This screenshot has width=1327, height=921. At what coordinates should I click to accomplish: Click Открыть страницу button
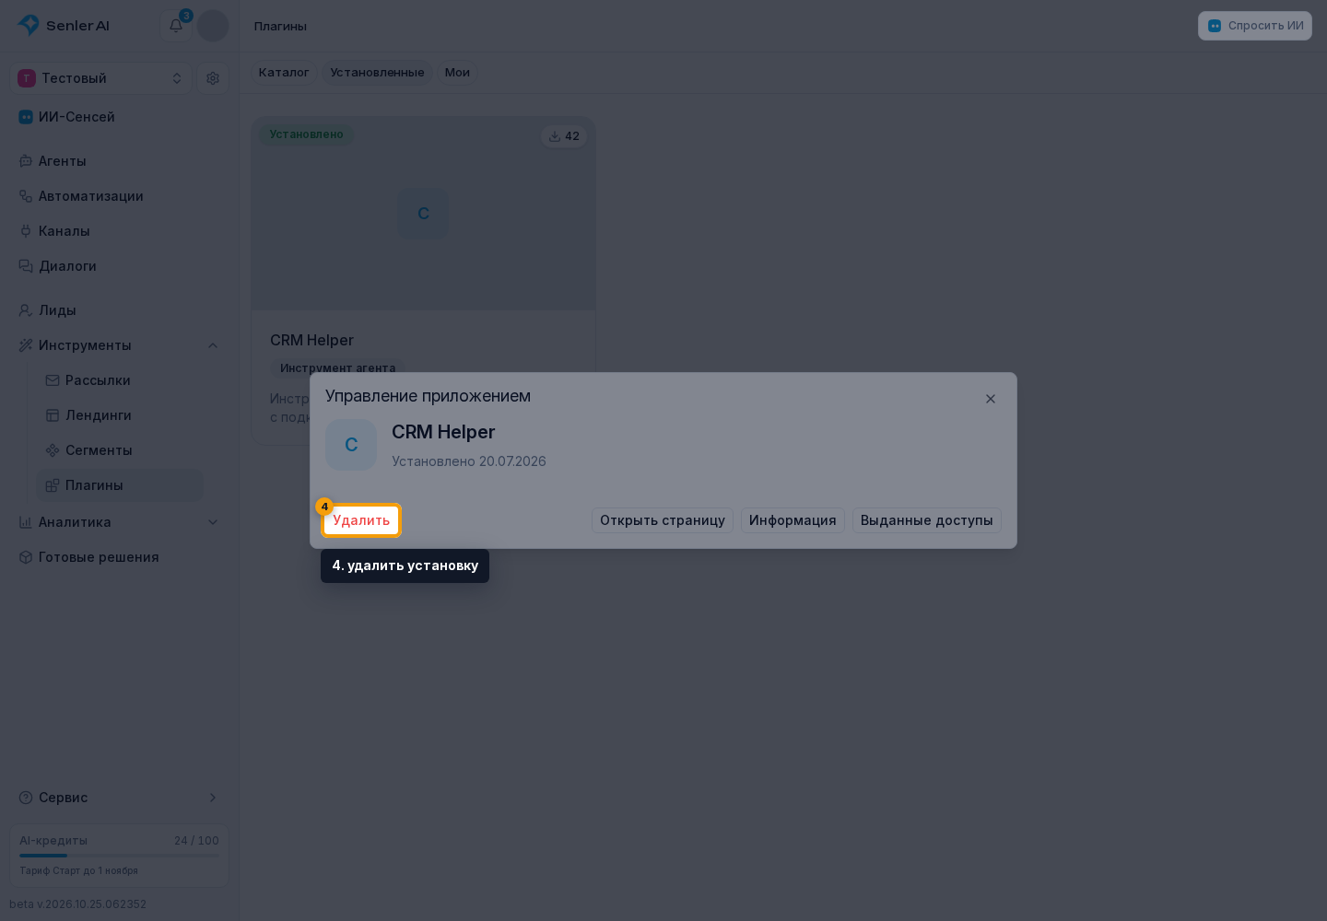click(x=663, y=520)
